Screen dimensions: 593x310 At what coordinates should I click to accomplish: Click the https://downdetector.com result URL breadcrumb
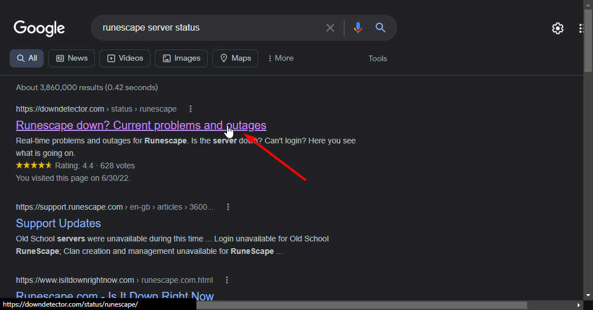coord(96,109)
